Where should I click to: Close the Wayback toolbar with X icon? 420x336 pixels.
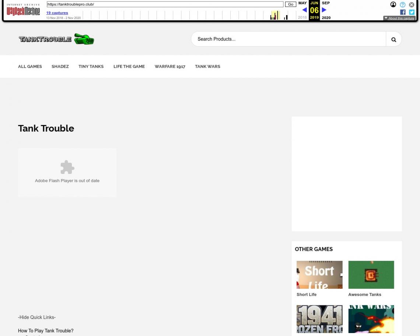click(x=412, y=5)
